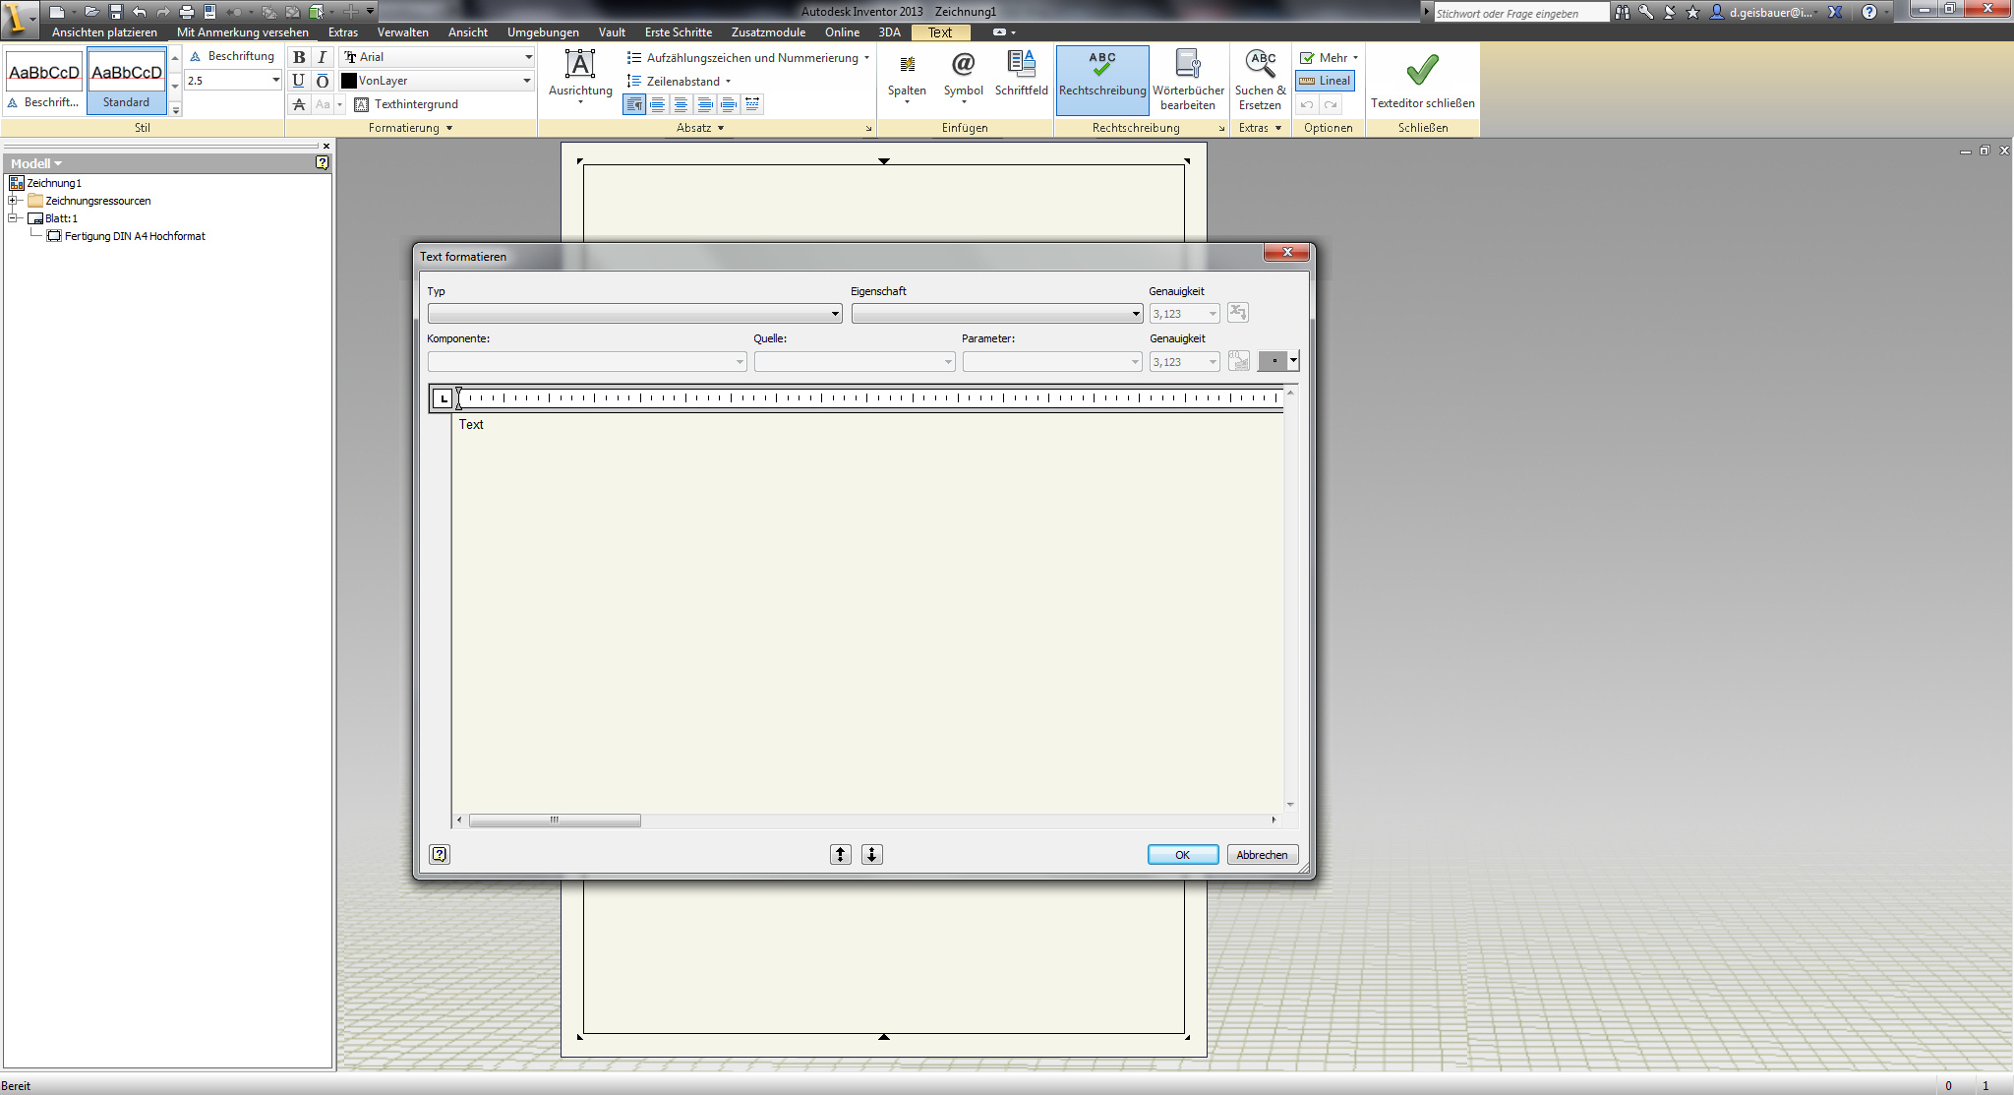Toggle Texthintergrund background option
This screenshot has width=2014, height=1095.
tap(406, 104)
